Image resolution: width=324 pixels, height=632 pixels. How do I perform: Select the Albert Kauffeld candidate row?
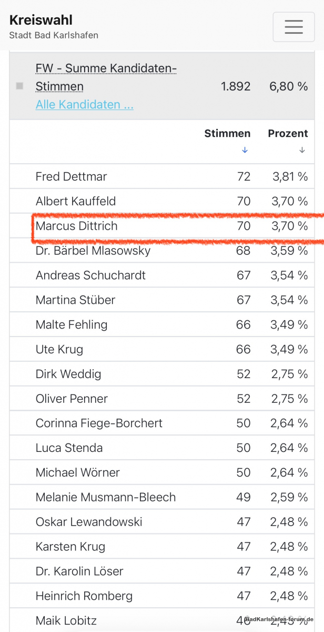click(x=162, y=201)
